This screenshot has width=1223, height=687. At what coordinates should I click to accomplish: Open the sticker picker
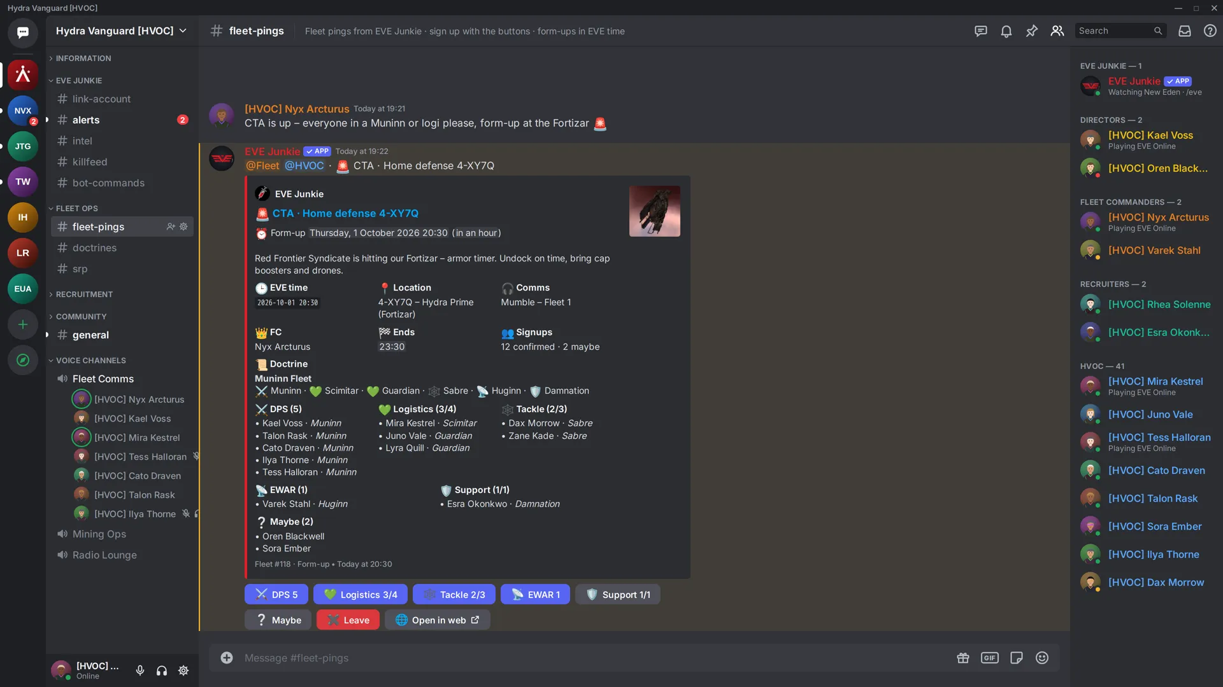click(1017, 658)
